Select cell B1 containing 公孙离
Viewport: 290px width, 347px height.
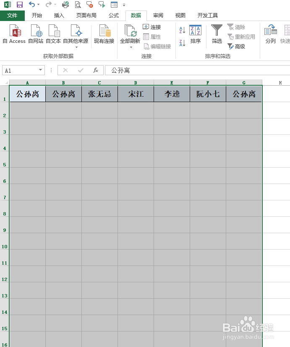click(x=63, y=94)
